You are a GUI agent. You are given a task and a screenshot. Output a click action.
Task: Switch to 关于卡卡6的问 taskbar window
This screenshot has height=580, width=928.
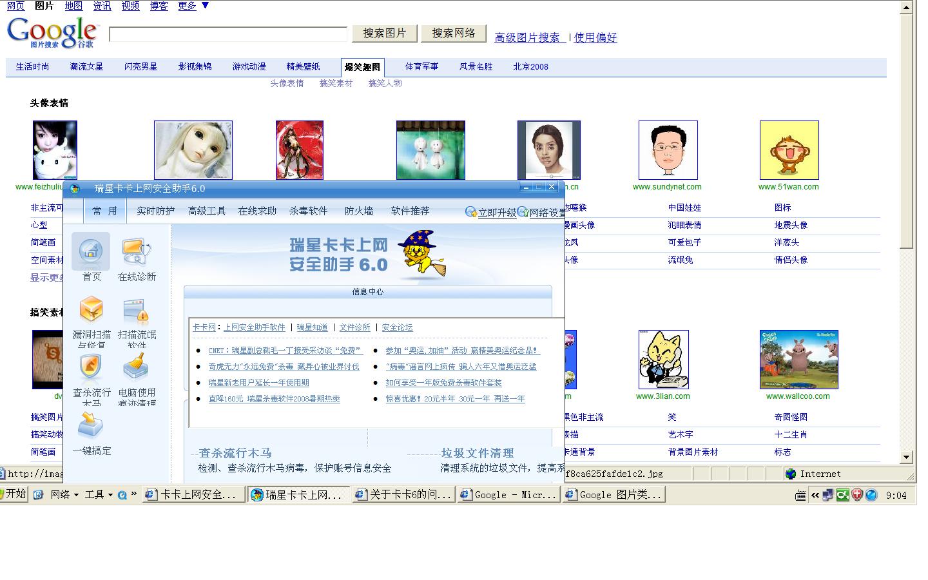tap(404, 495)
